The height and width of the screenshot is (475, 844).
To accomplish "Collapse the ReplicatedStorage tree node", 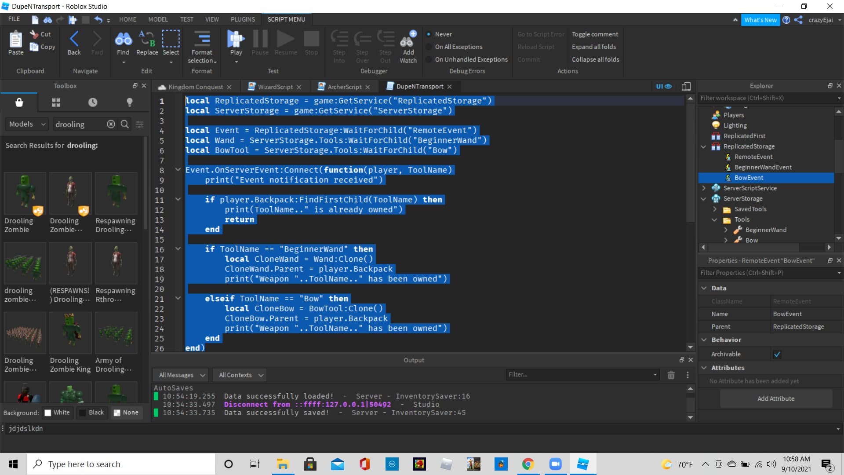I will pyautogui.click(x=703, y=146).
